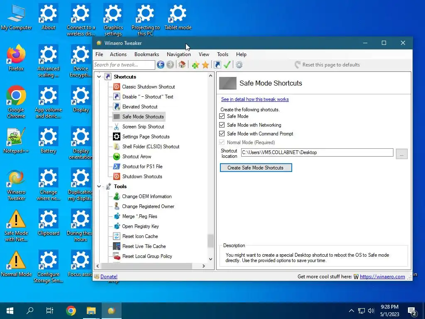Click the browse (...) shortcut location button

click(x=401, y=154)
